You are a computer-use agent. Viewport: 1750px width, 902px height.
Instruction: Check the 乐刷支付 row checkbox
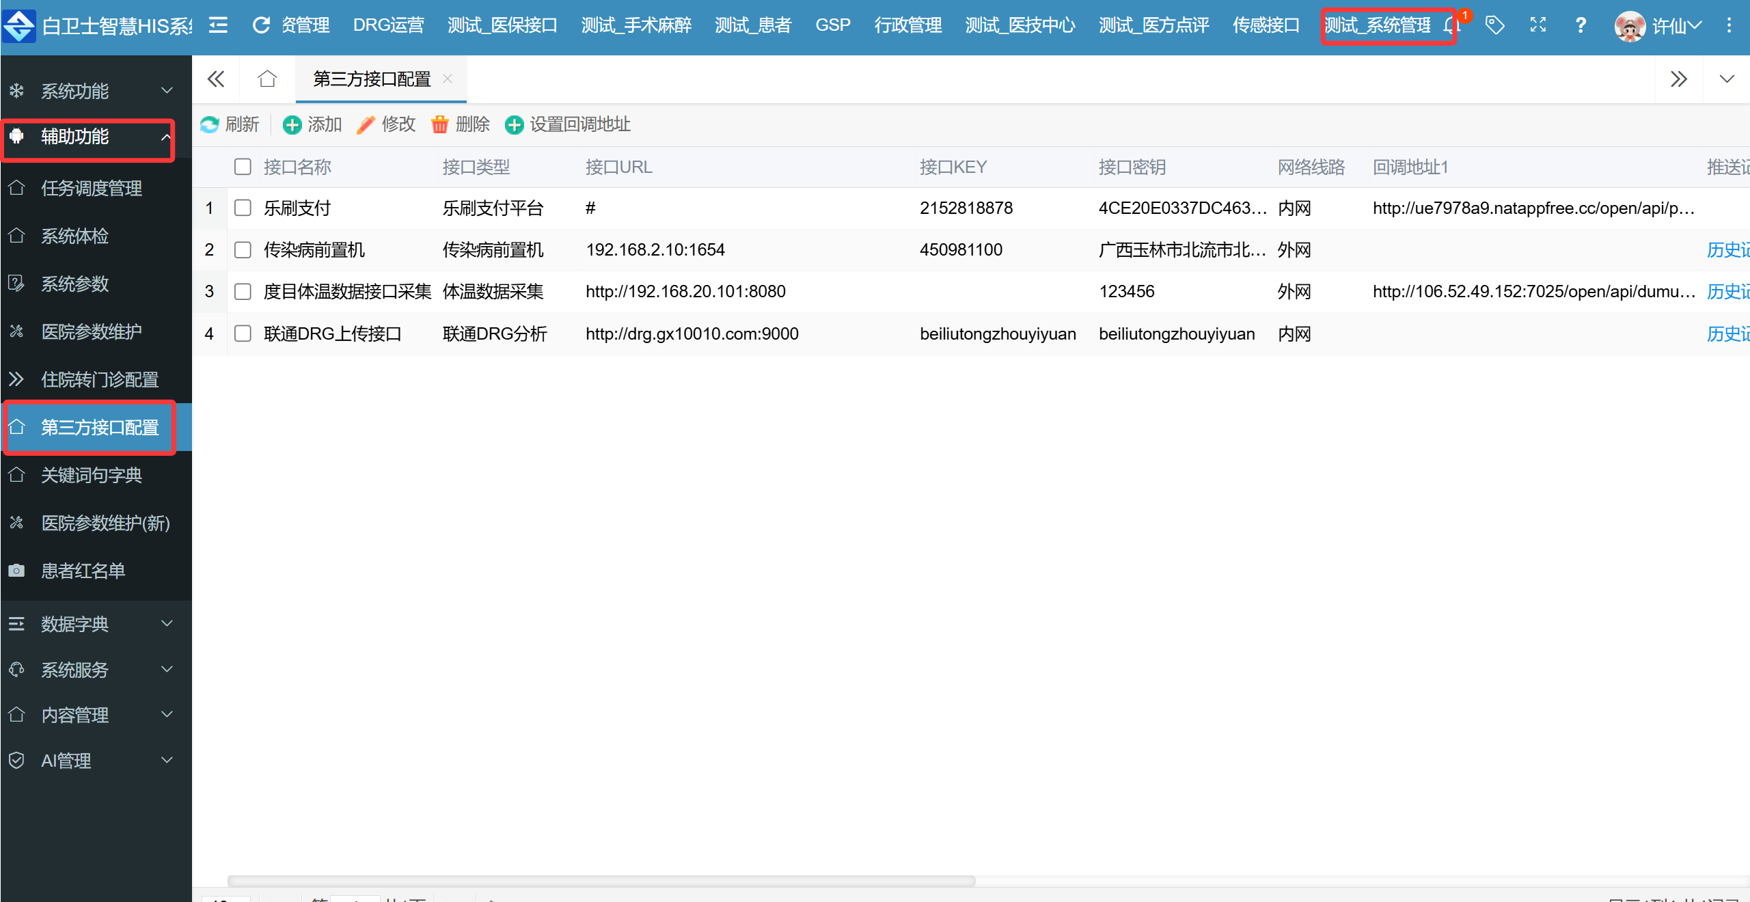243,208
